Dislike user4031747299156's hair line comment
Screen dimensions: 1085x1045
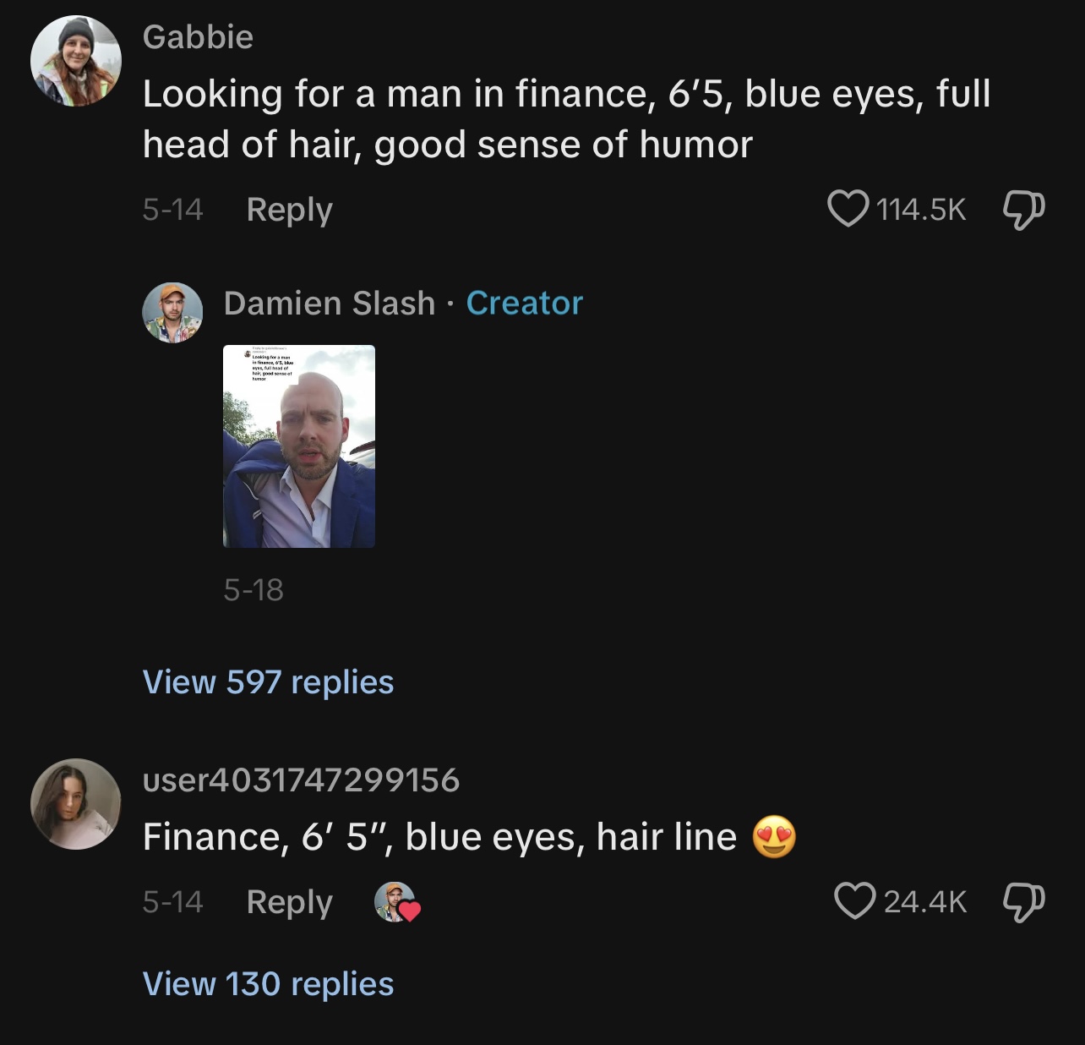pos(1023,901)
